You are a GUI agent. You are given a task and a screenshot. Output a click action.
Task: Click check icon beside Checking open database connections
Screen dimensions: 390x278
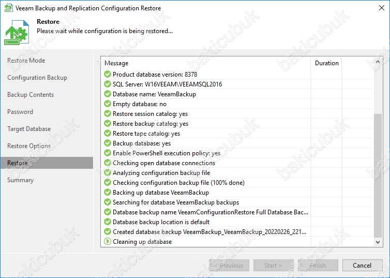pyautogui.click(x=108, y=163)
